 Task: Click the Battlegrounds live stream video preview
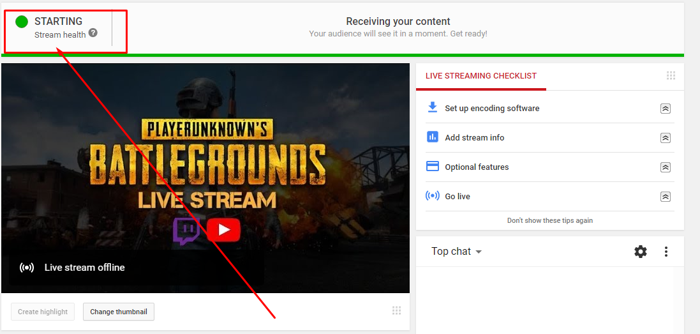(205, 178)
